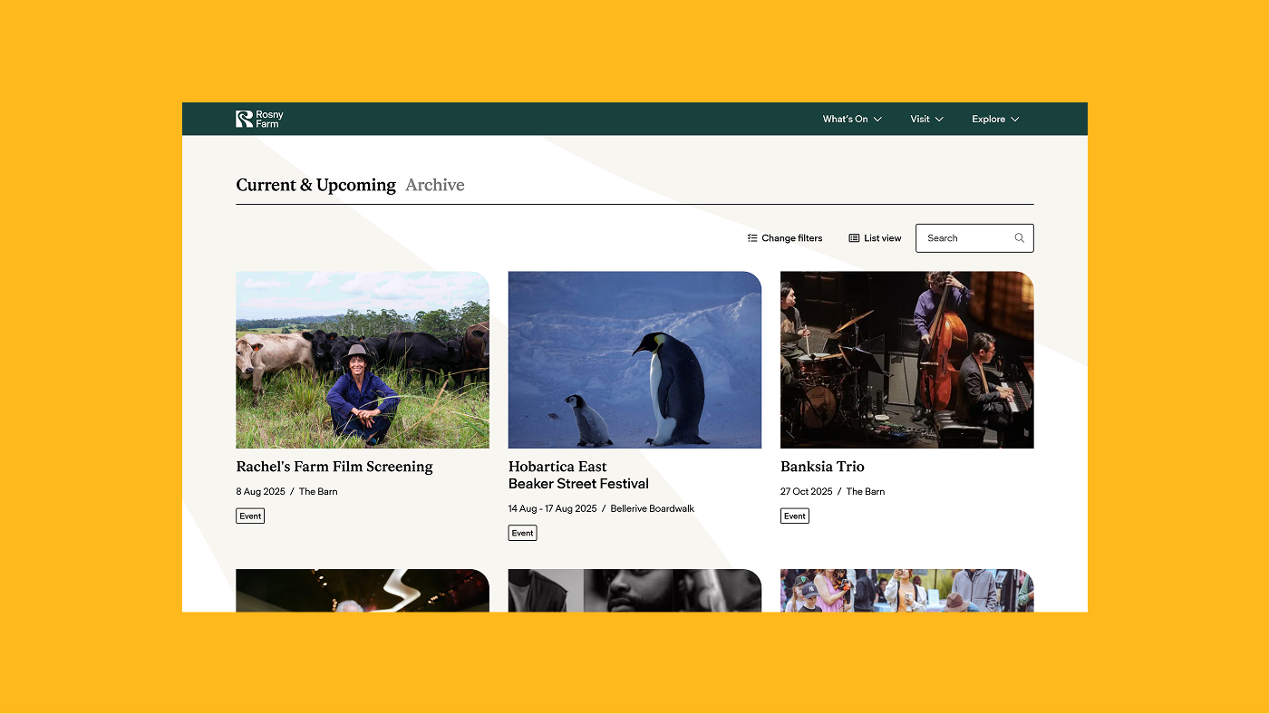This screenshot has width=1269, height=714.
Task: Select the Current & Upcoming tab
Action: pyautogui.click(x=315, y=185)
